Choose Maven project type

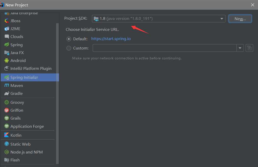29,85
